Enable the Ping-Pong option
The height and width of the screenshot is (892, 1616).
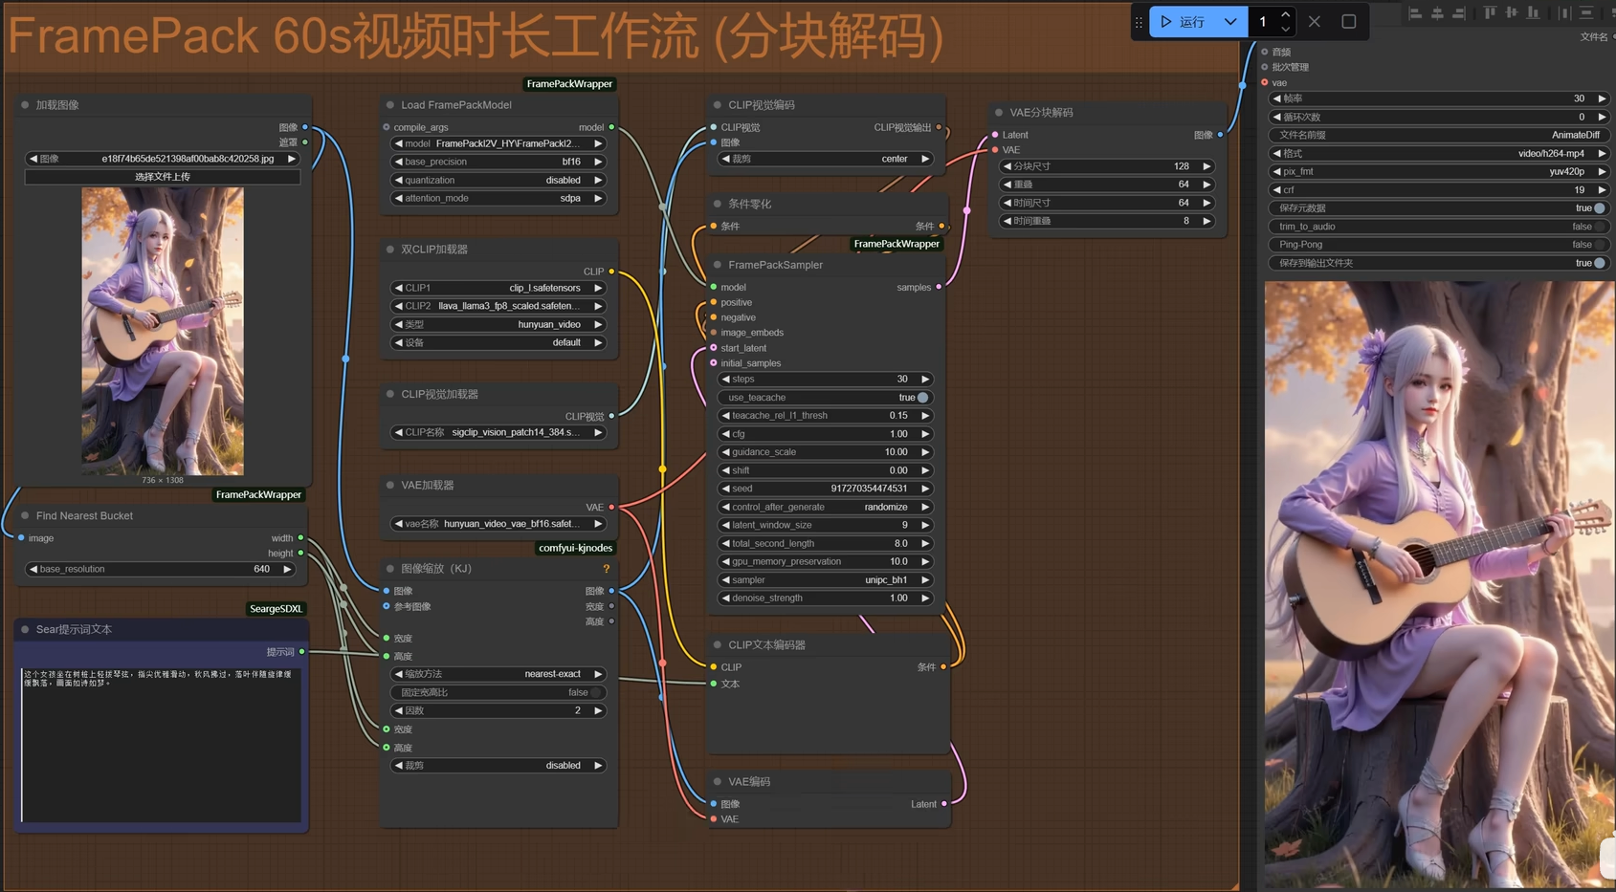[x=1598, y=245]
